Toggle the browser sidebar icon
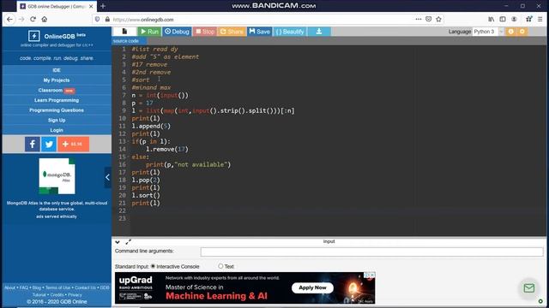Screen dimensions: 549x308 click(503, 20)
